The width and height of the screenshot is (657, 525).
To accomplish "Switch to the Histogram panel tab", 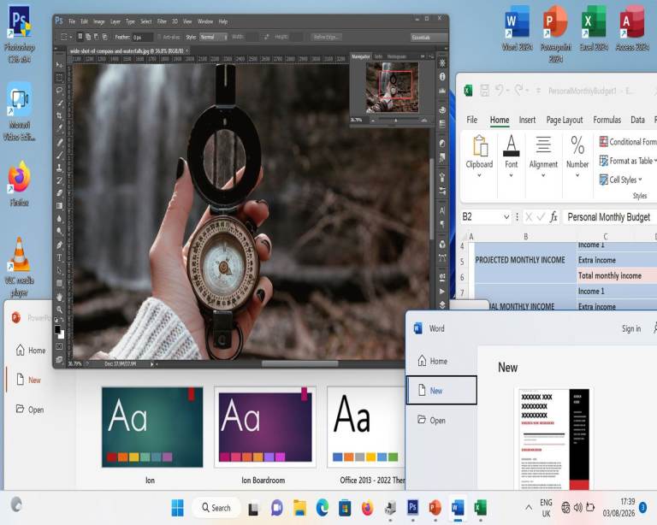I will 396,56.
